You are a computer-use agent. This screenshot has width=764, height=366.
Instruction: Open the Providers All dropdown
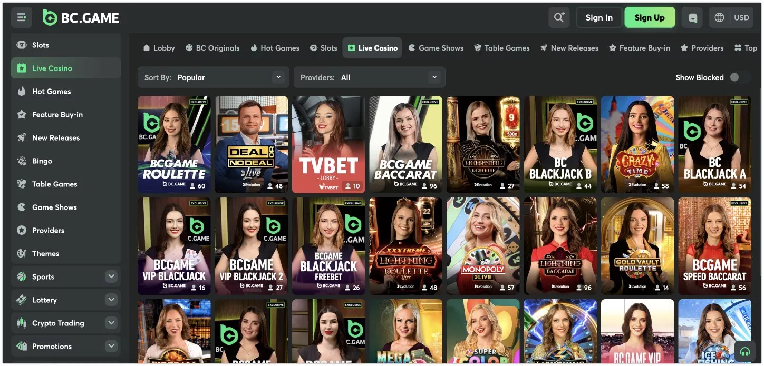coord(369,77)
